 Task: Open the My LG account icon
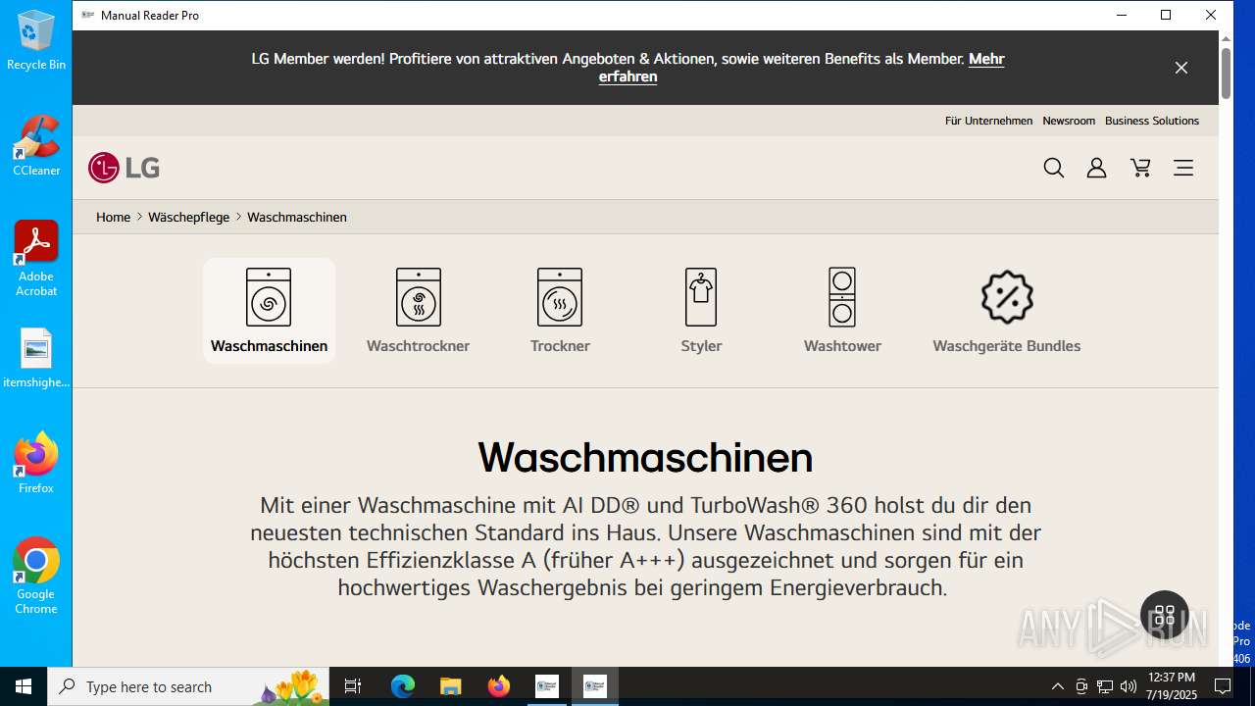(x=1096, y=168)
